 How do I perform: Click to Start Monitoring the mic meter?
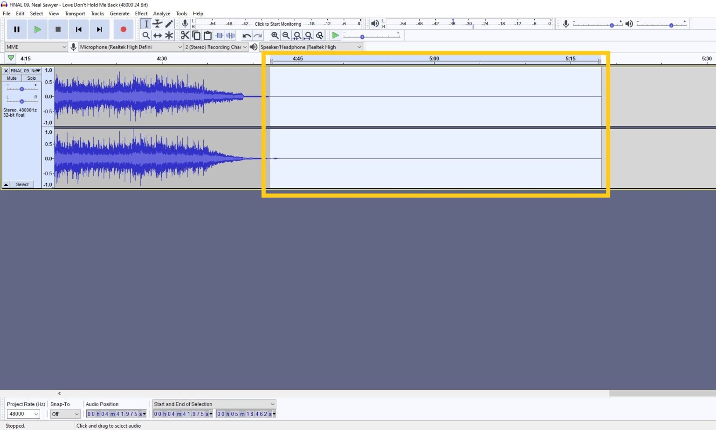(x=277, y=23)
